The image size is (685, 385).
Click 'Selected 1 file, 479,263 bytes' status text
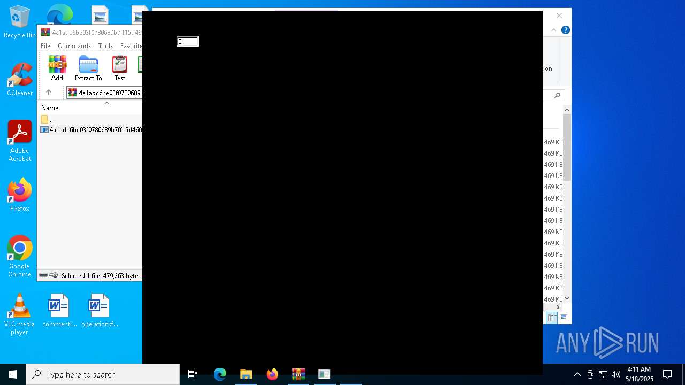pyautogui.click(x=101, y=276)
